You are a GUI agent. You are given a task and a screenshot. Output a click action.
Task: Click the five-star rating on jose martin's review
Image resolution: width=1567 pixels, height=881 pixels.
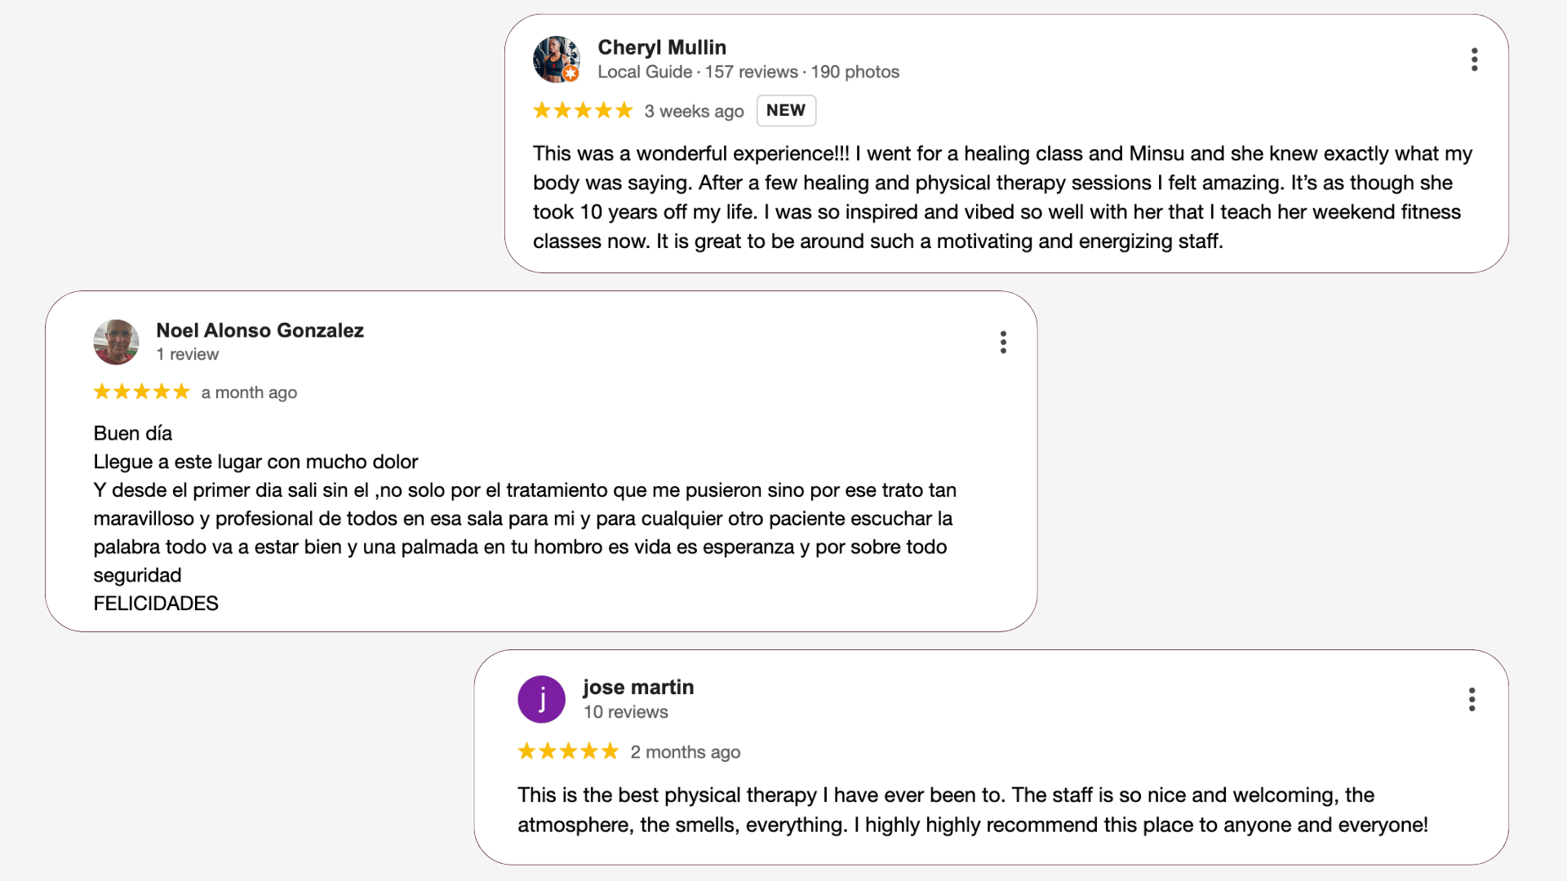tap(568, 751)
